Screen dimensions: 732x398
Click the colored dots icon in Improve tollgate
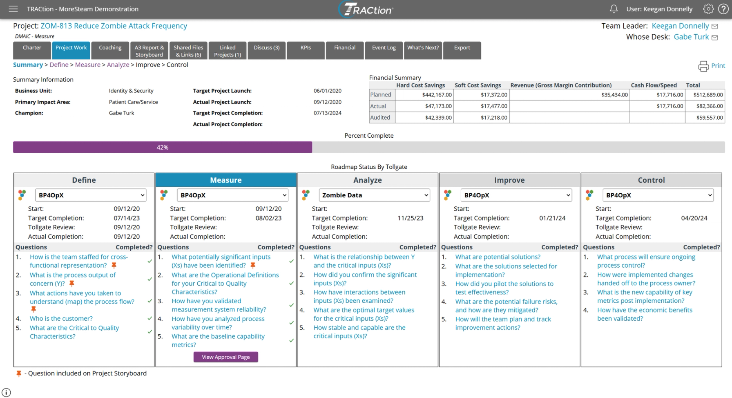[x=448, y=195]
